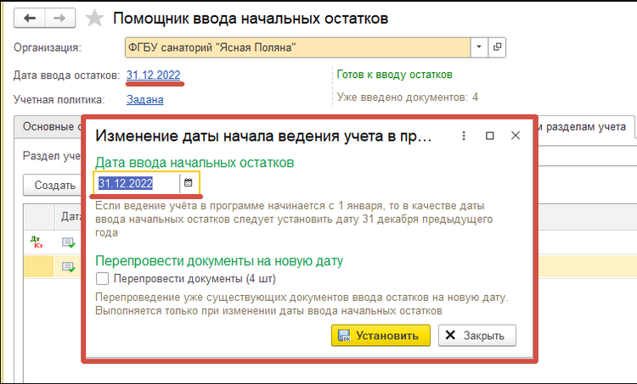
Task: Add page to favorites with star icon
Action: tap(95, 18)
